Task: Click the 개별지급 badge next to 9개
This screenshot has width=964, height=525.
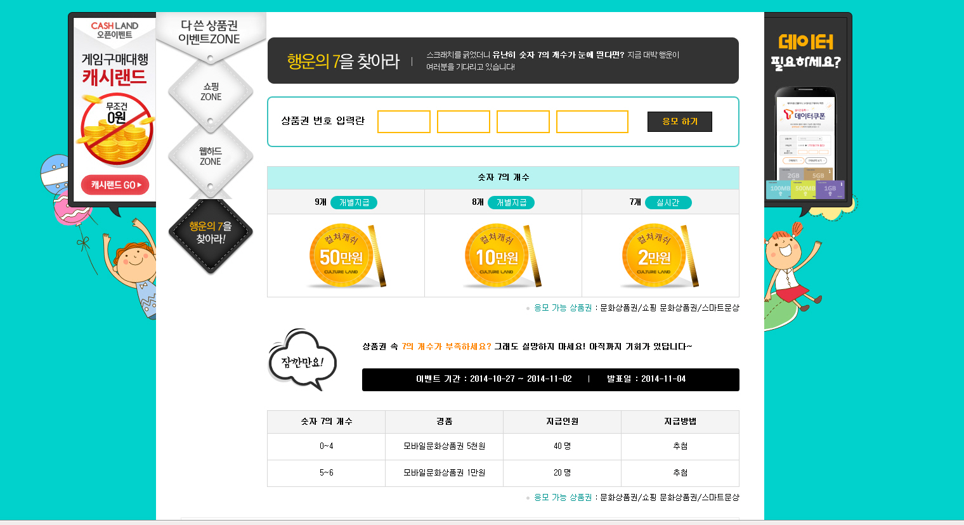Action: point(354,202)
